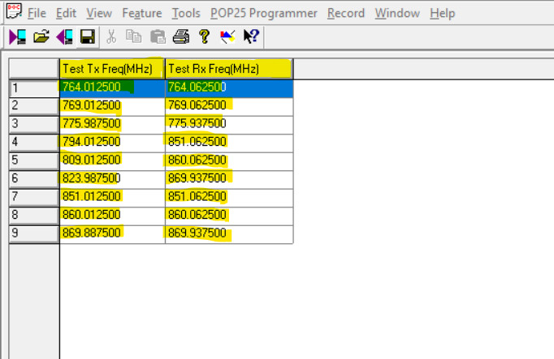Image resolution: width=554 pixels, height=359 pixels.
Task: Click the scissors Cut icon
Action: point(111,36)
